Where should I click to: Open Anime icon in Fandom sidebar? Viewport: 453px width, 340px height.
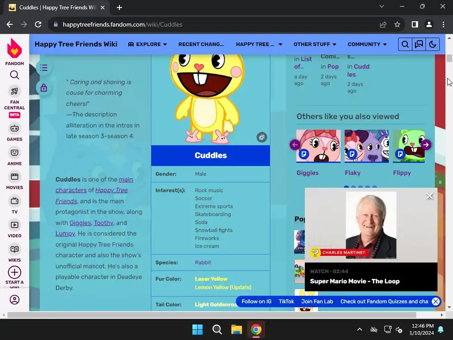coord(15,153)
